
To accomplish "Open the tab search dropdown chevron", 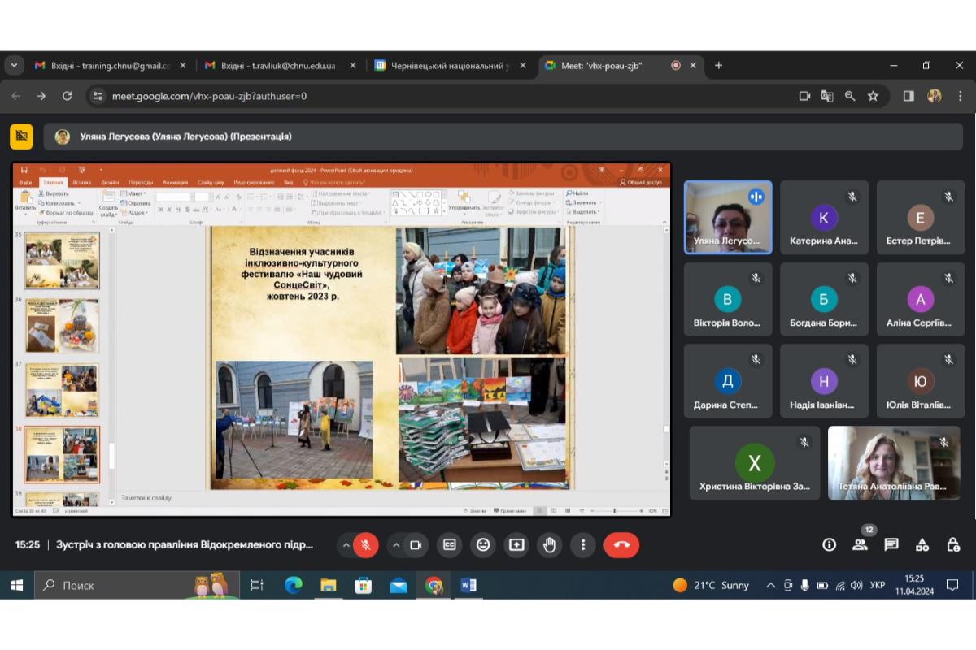I will pyautogui.click(x=14, y=66).
